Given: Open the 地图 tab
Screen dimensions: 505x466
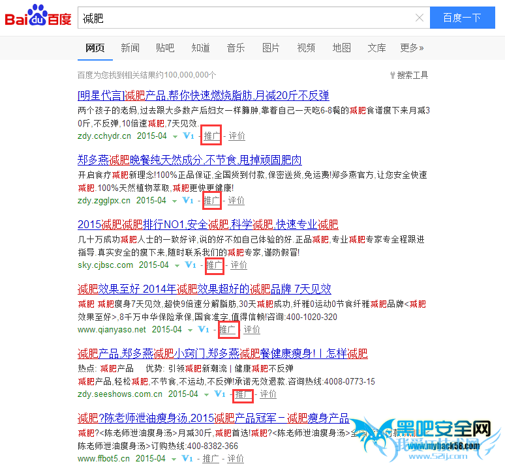Looking at the screenshot, I should [341, 48].
